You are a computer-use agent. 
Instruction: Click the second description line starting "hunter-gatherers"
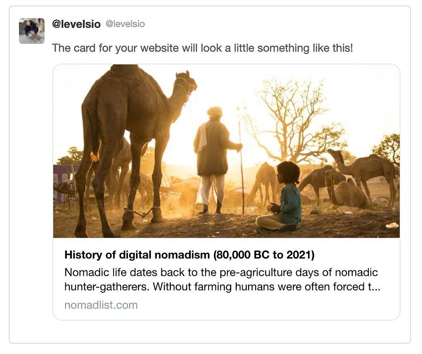[x=222, y=287]
